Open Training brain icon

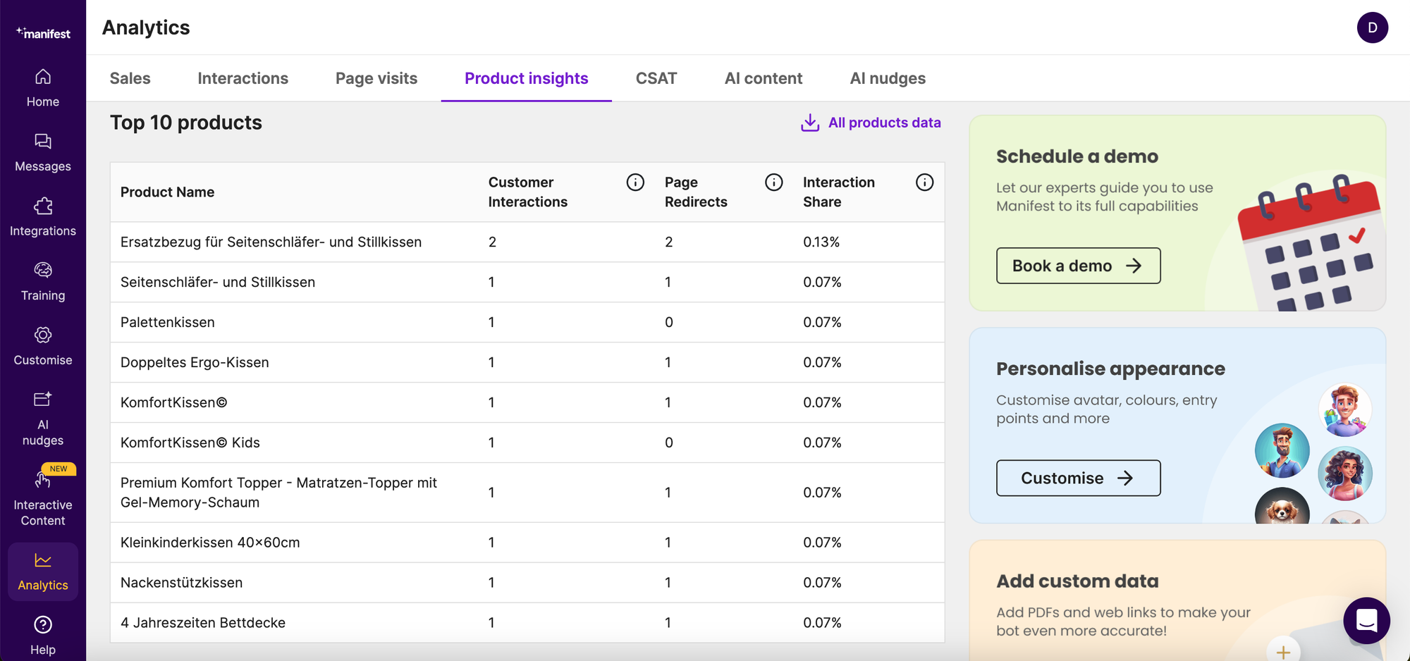(43, 270)
